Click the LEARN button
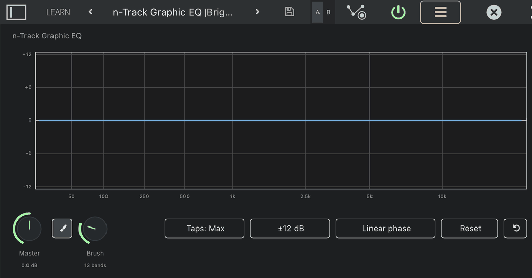532x278 pixels. 58,12
